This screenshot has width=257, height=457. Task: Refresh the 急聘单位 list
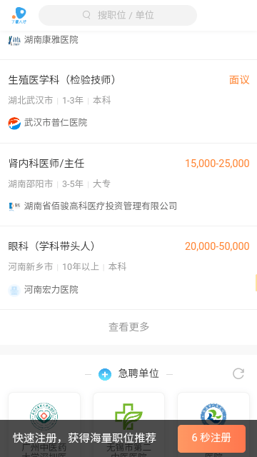(x=238, y=373)
